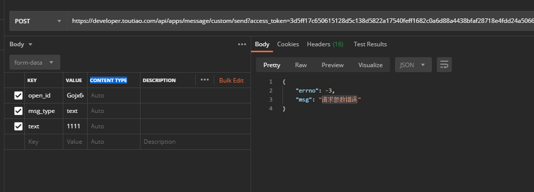Set content type Auto for text row

click(x=114, y=126)
